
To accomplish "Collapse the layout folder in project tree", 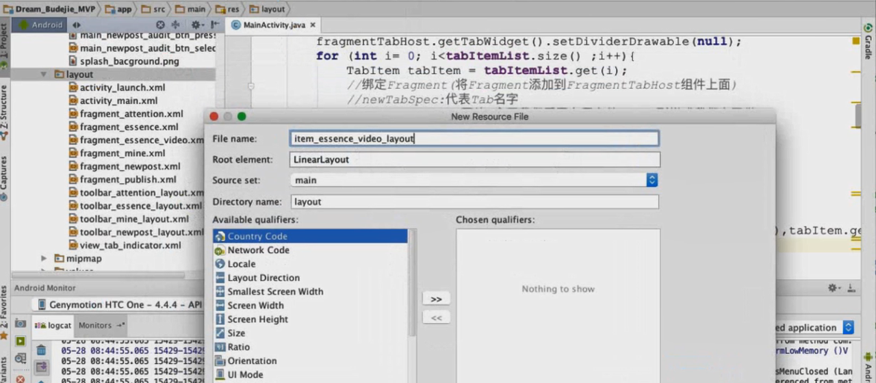I will (x=44, y=75).
